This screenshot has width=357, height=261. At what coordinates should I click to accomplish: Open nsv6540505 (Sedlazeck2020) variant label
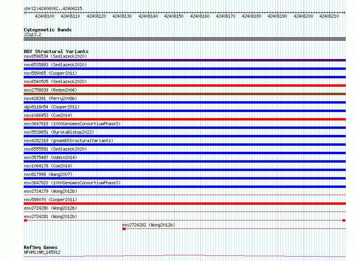click(x=55, y=82)
